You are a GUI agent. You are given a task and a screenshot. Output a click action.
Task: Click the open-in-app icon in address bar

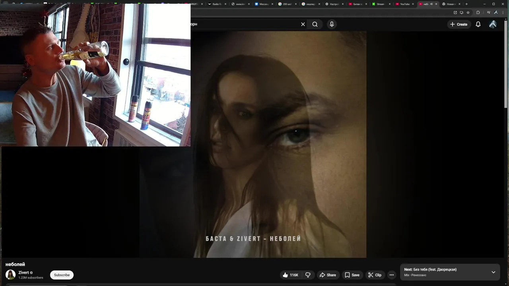tap(455, 12)
